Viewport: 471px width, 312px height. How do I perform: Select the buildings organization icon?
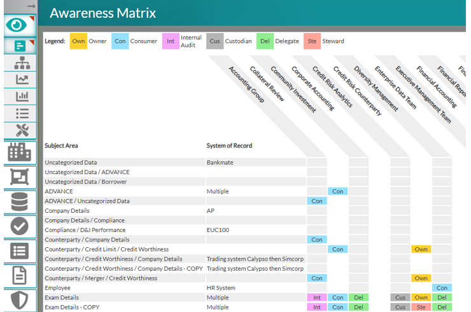pos(19,152)
